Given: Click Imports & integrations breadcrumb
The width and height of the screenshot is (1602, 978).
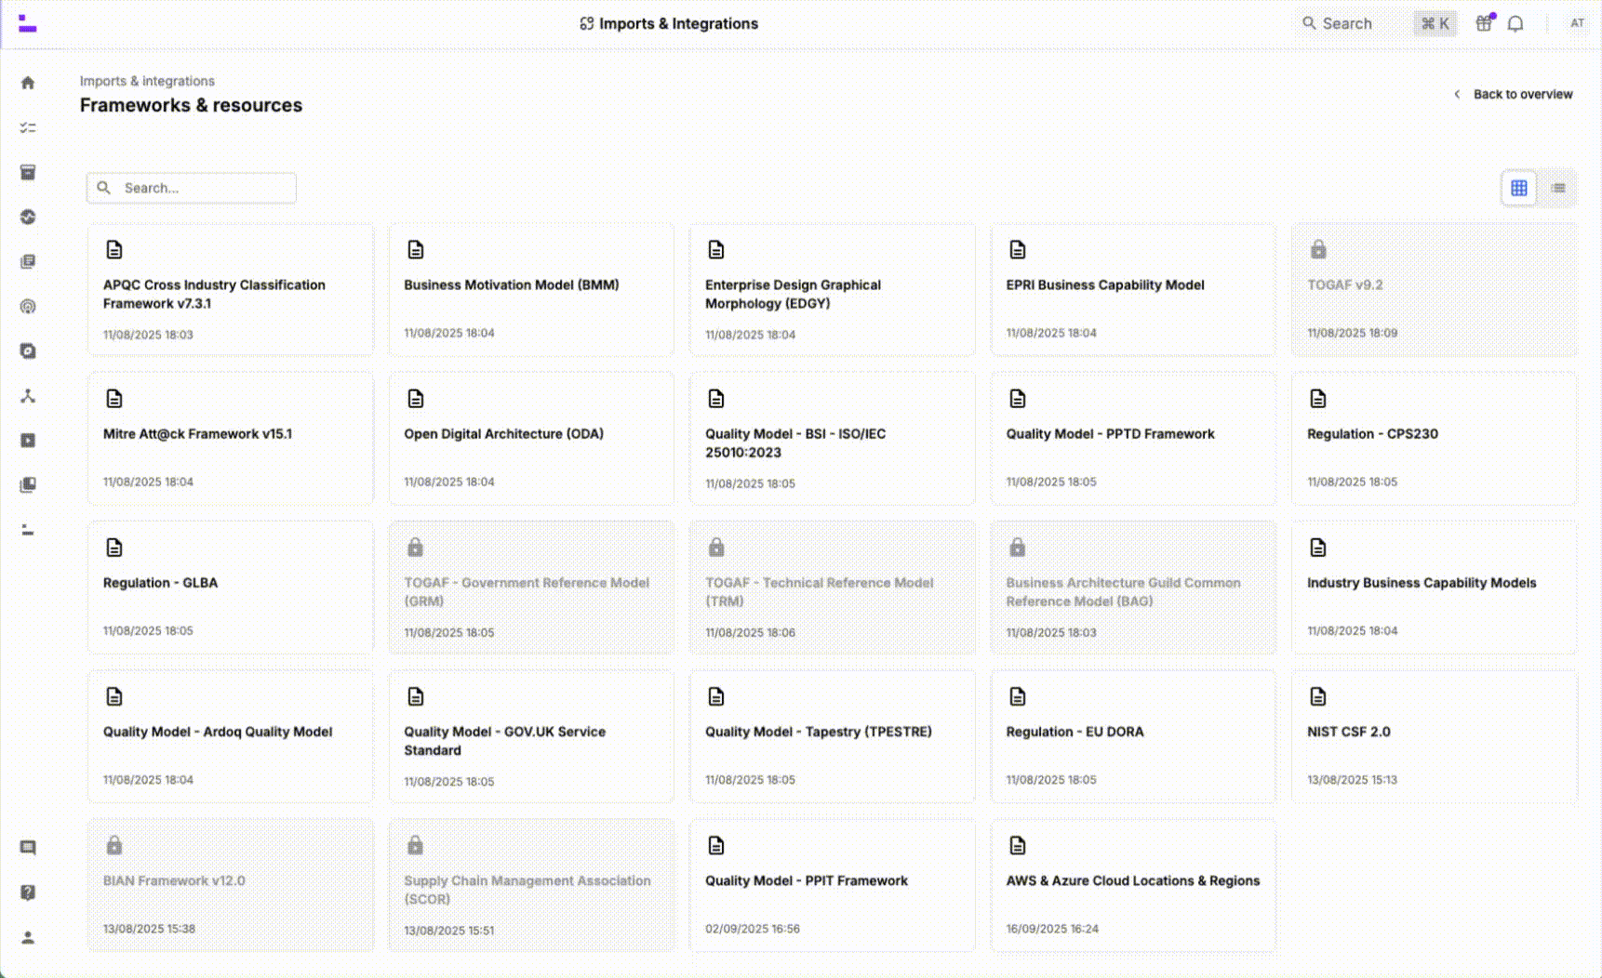Looking at the screenshot, I should pyautogui.click(x=147, y=81).
